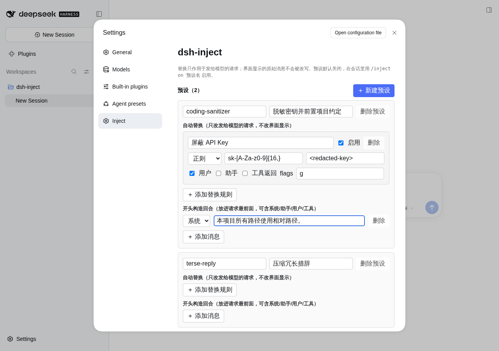This screenshot has width=499, height=351.
Task: Add replacement rule to terse-reply preset
Action: [x=210, y=290]
